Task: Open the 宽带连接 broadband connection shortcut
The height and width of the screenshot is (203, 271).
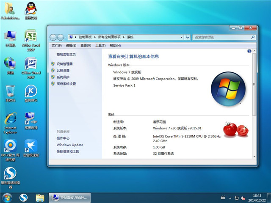Action: coord(31,121)
